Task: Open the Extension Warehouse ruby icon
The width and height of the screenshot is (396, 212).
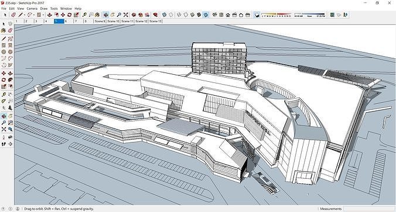Action: tap(155, 15)
